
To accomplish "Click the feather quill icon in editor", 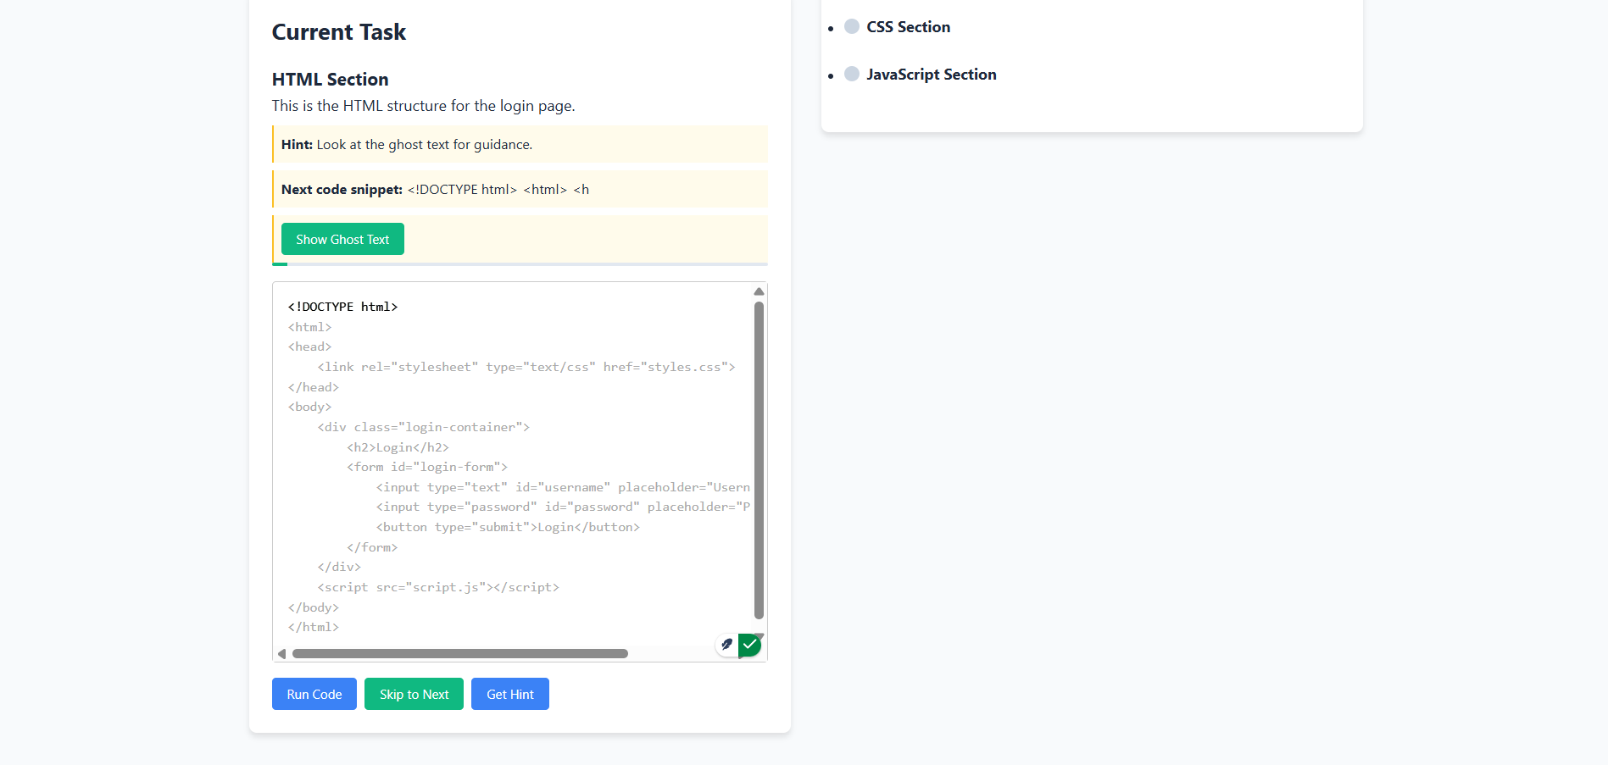I will click(726, 645).
